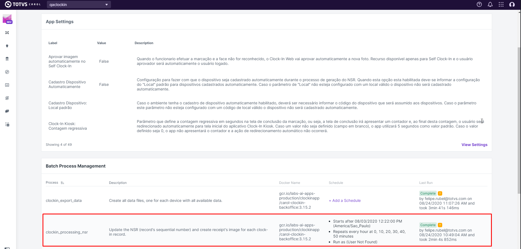Click 'Aprovar imagem automaticamente no Self Clock-In' label

(67, 61)
